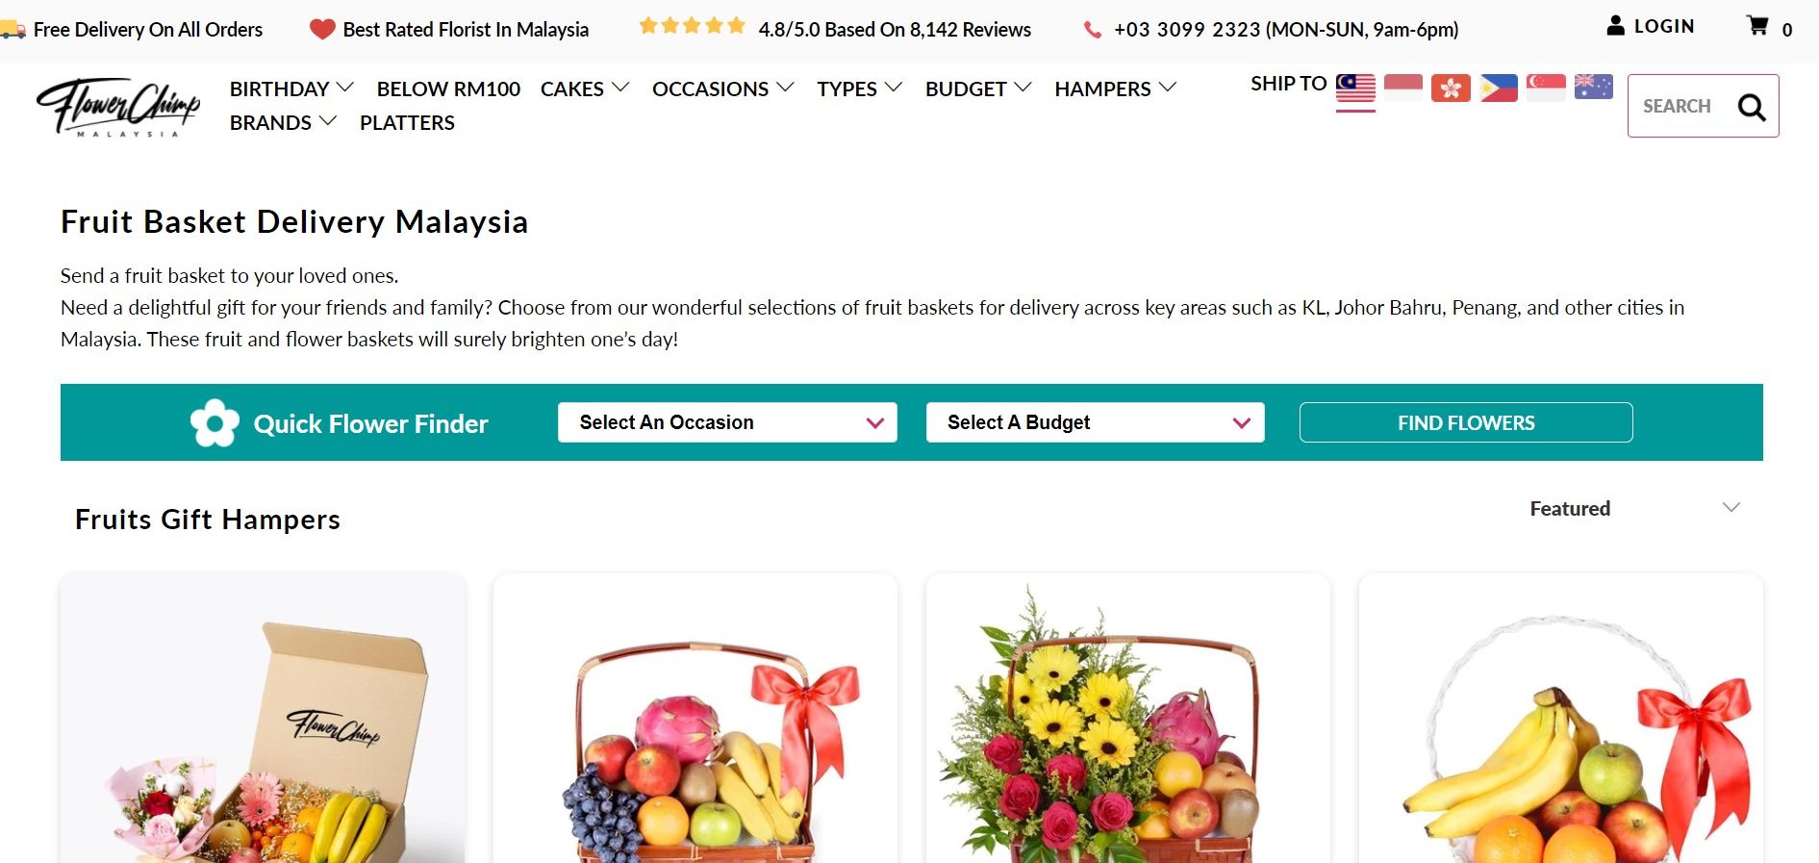Select the Indonesia flag under Ship To
This screenshot has width=1819, height=863.
pos(1403,88)
